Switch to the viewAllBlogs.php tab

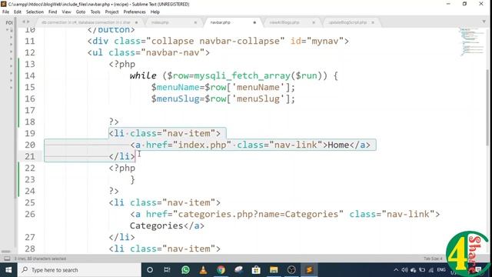[284, 22]
